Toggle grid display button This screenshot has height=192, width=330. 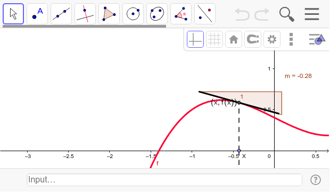(x=214, y=39)
